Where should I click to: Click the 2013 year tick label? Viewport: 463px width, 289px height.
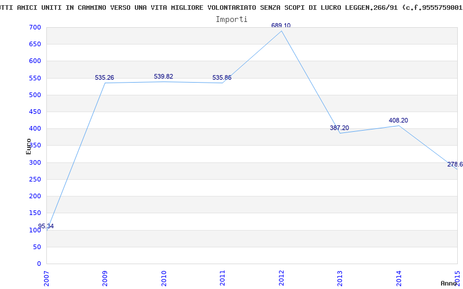pos(340,279)
